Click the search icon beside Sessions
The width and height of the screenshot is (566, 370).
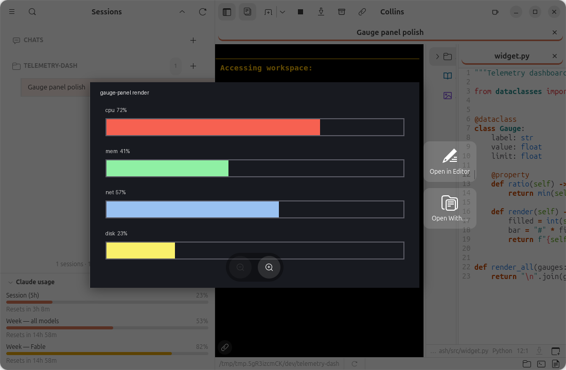32,12
